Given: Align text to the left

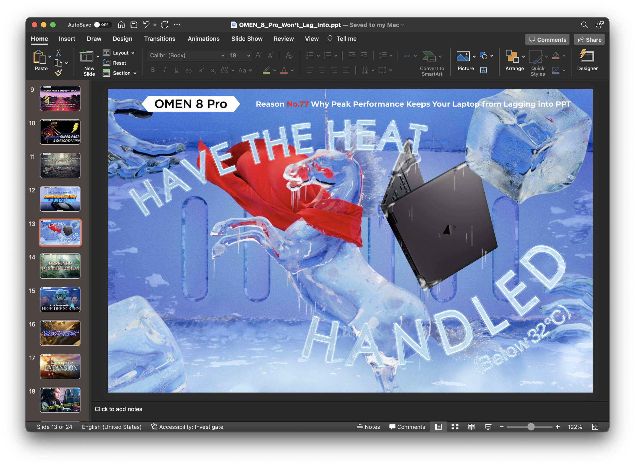Looking at the screenshot, I should click(x=310, y=70).
